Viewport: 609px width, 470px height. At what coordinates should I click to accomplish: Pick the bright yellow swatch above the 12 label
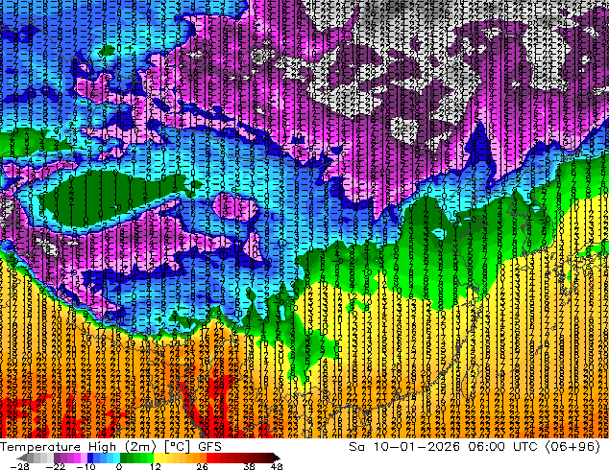click(157, 458)
